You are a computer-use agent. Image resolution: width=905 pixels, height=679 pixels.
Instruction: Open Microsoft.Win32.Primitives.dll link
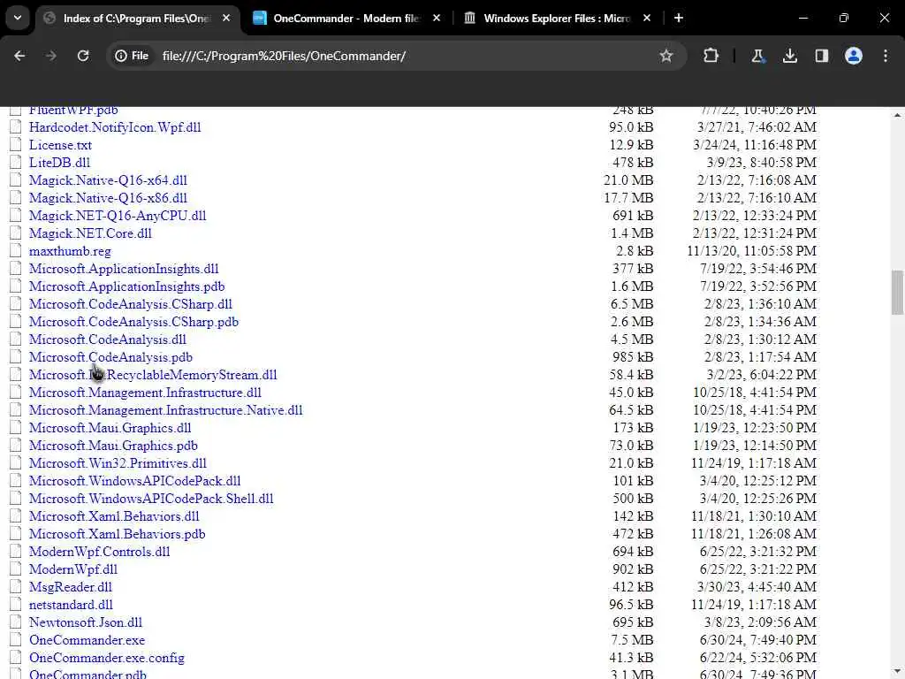click(x=118, y=463)
